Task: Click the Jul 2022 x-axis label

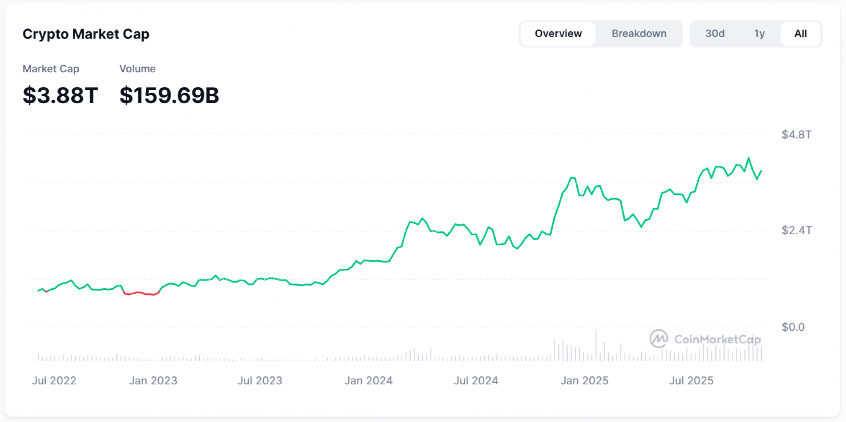Action: (x=54, y=381)
